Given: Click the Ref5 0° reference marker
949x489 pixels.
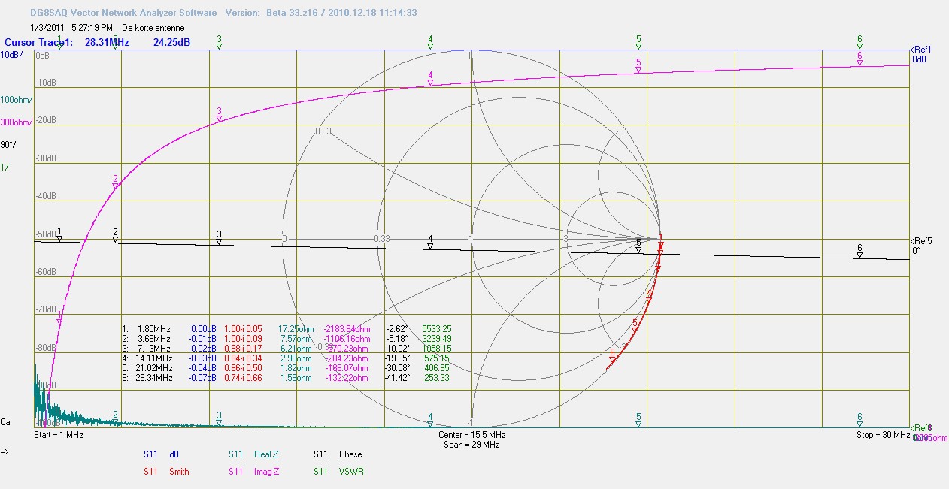Looking at the screenshot, I should [x=921, y=246].
